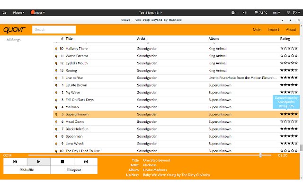
Task: Select the song Black Hole Sun
Action: pos(77,129)
